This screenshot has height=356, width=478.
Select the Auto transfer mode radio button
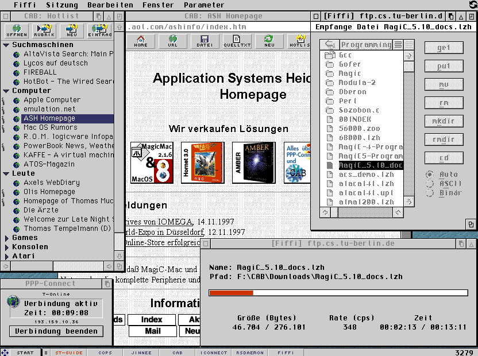pos(430,175)
